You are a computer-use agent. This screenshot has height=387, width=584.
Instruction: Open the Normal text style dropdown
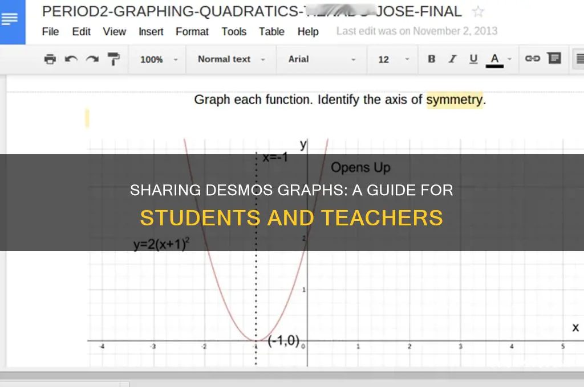231,59
